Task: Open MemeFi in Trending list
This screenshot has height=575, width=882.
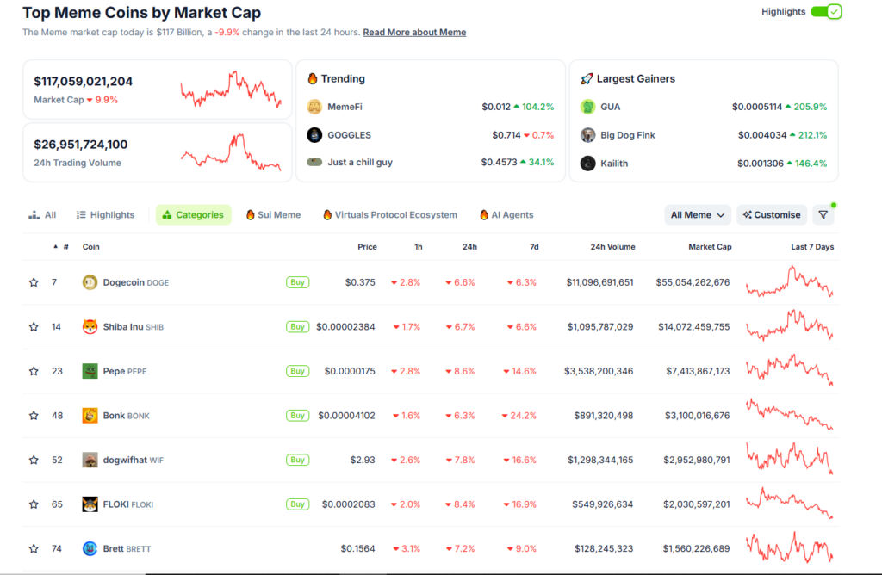Action: [345, 107]
